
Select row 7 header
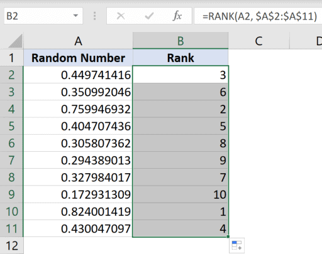coord(11,161)
